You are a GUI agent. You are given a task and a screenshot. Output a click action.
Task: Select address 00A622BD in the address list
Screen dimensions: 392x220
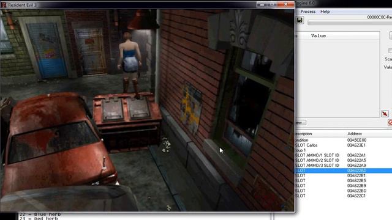pyautogui.click(x=356, y=191)
